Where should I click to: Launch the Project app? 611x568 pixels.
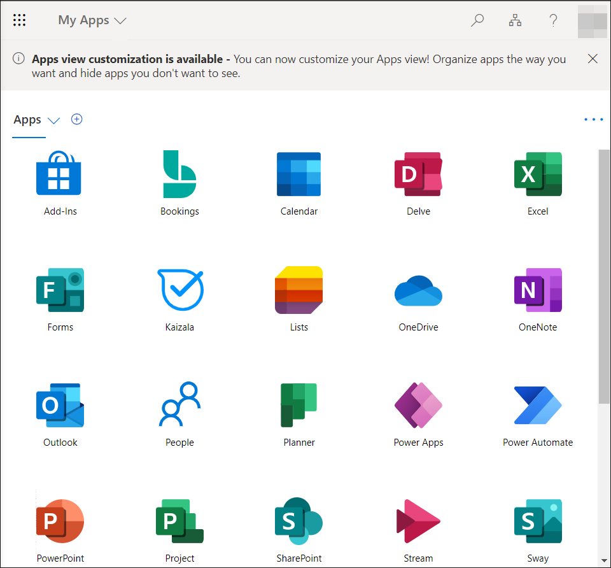coord(179,530)
